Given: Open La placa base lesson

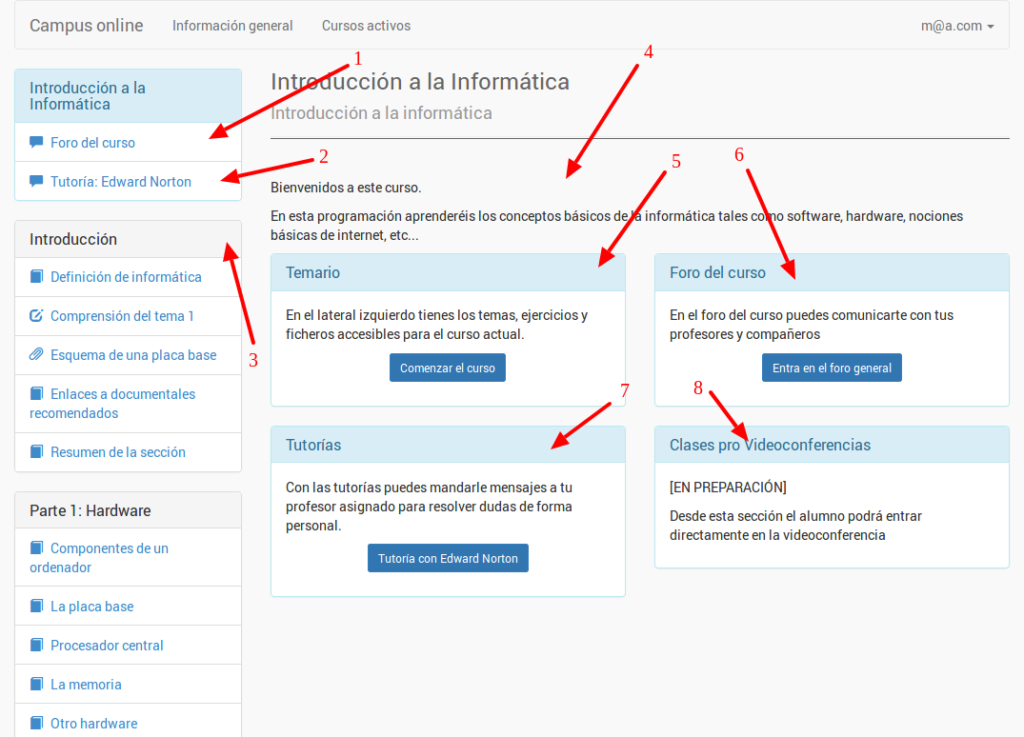Looking at the screenshot, I should tap(128, 607).
